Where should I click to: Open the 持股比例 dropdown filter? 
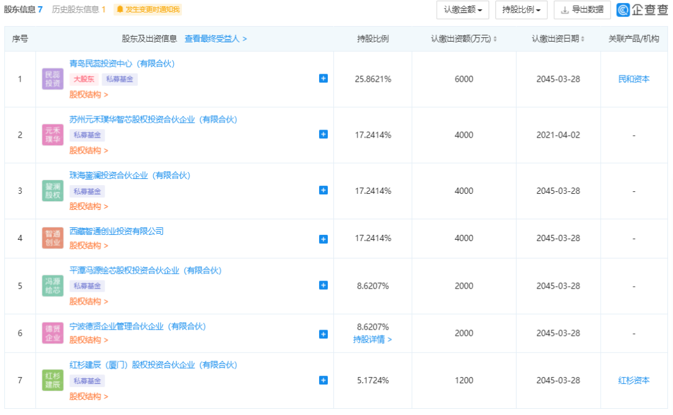[x=521, y=10]
